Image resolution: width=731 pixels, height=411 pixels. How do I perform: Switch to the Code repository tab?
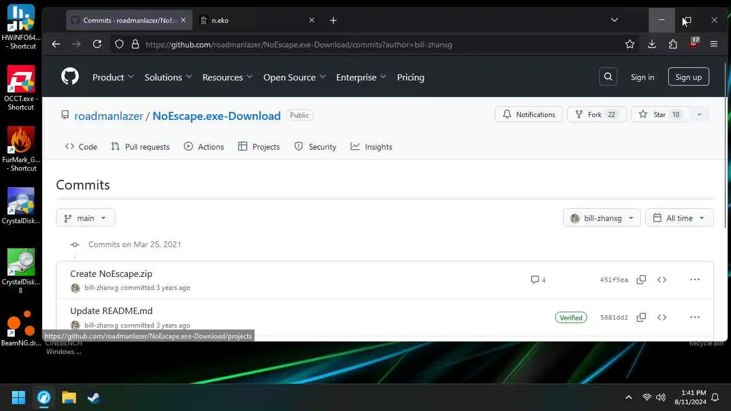pos(81,147)
